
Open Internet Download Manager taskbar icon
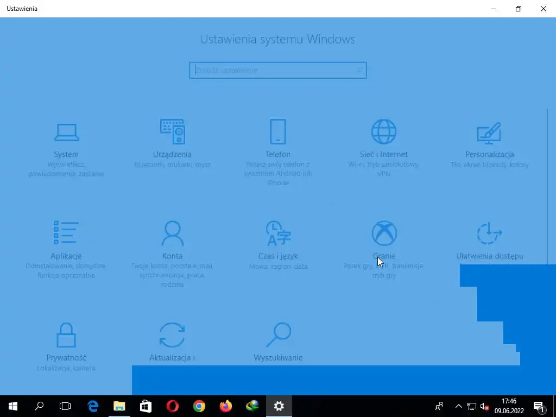tap(252, 406)
